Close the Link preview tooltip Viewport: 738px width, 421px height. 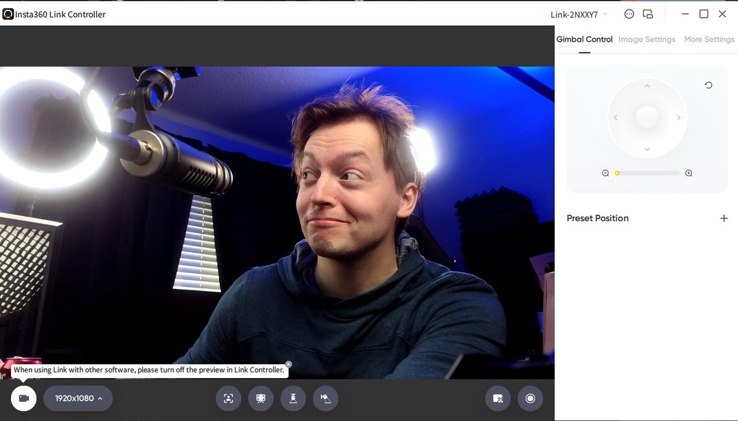tap(288, 364)
